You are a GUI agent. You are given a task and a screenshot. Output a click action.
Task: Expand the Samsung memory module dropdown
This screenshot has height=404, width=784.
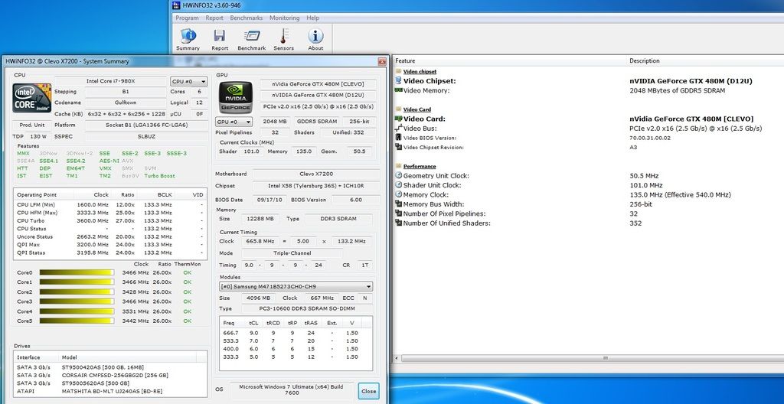pos(296,286)
